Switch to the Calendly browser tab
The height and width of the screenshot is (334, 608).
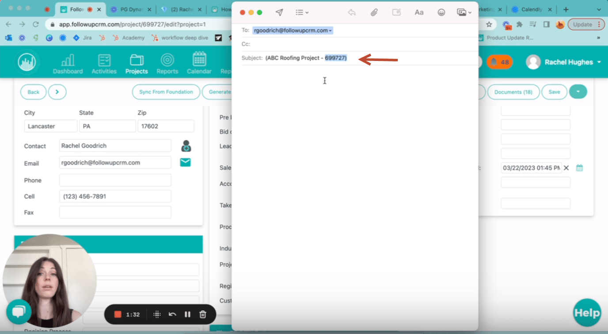coord(532,8)
